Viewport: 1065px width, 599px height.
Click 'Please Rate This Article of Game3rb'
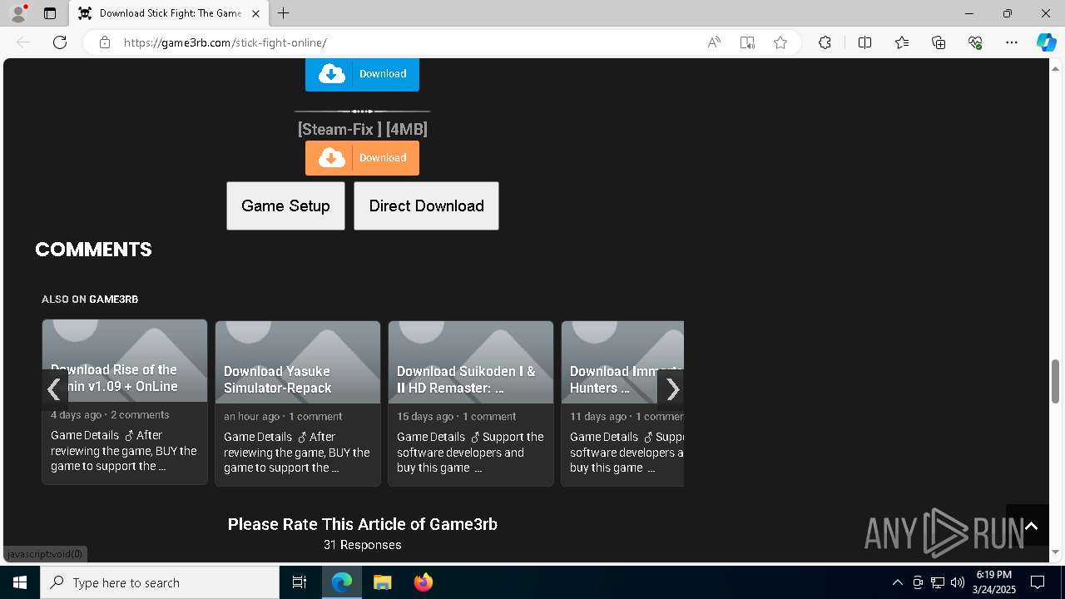(x=362, y=524)
